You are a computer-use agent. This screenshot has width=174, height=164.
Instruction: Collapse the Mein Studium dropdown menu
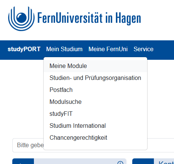click(x=64, y=49)
